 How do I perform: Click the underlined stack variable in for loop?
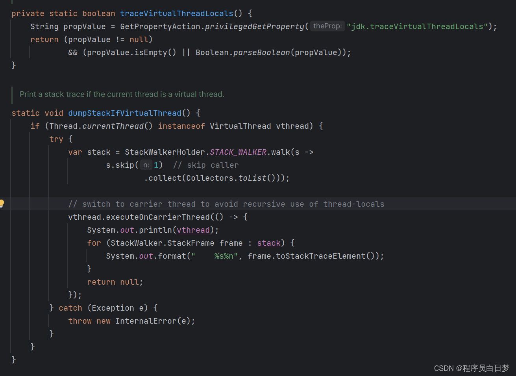[269, 243]
